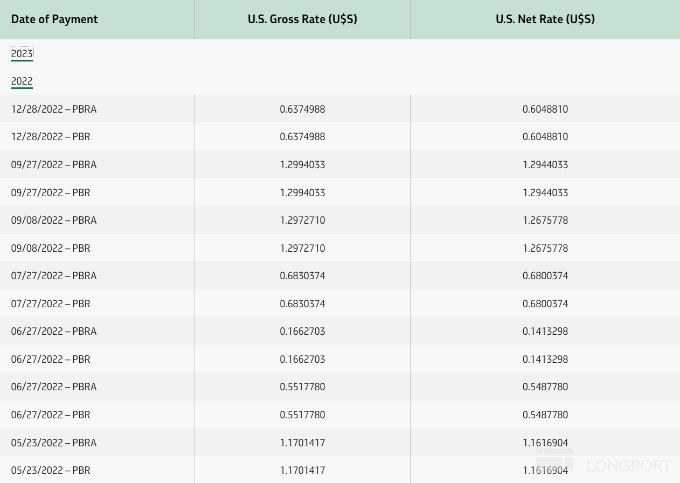Select the 12/28/2022 – PBRA row
680x483 pixels.
point(340,109)
